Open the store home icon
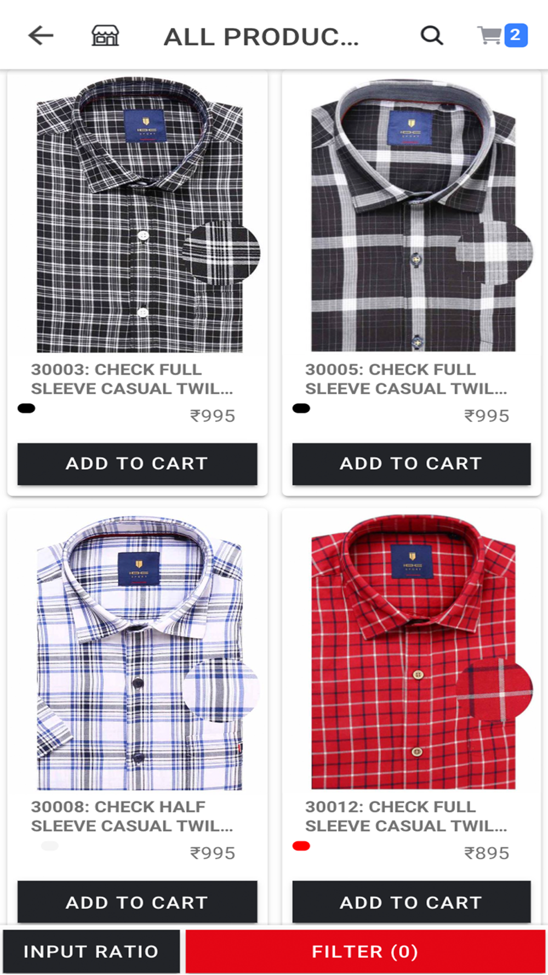The width and height of the screenshot is (548, 975). [x=105, y=36]
